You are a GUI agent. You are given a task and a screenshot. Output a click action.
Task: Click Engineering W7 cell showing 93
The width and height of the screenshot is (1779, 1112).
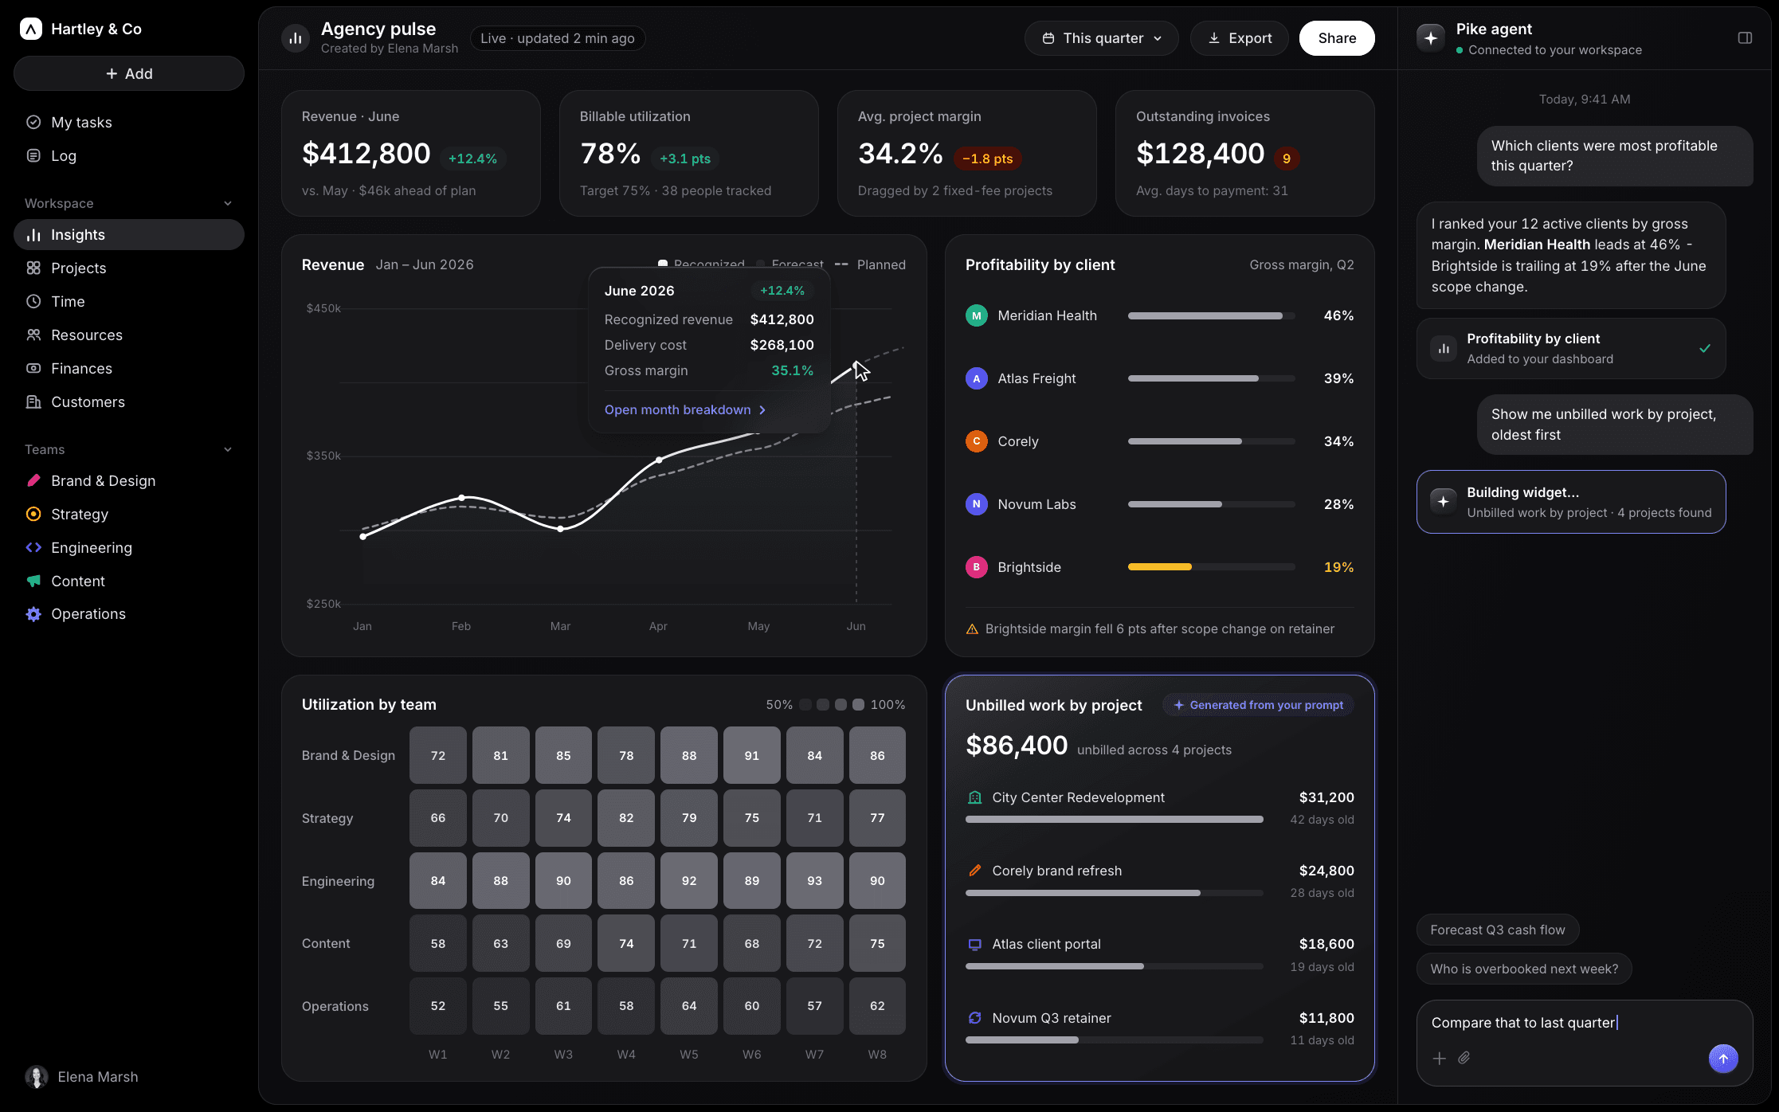point(814,880)
